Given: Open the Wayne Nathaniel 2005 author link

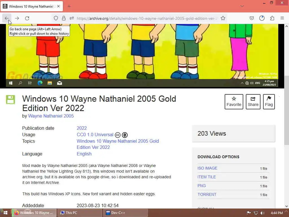Looking at the screenshot, I should [x=51, y=116].
